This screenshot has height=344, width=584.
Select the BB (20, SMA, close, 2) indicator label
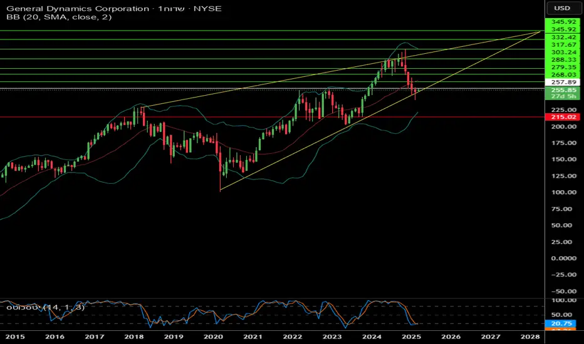pos(59,17)
